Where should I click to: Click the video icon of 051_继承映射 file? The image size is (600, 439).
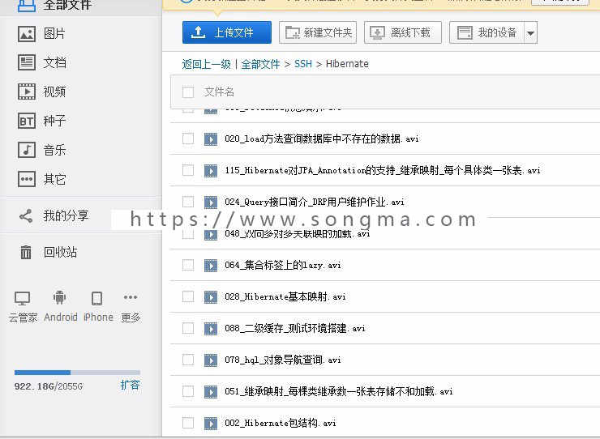tap(211, 391)
